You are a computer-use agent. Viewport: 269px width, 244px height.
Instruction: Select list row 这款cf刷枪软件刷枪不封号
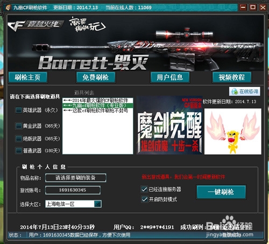point(98,111)
